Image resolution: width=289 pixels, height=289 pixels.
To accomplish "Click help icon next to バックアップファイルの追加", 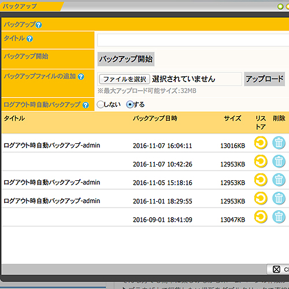I will pos(81,77).
